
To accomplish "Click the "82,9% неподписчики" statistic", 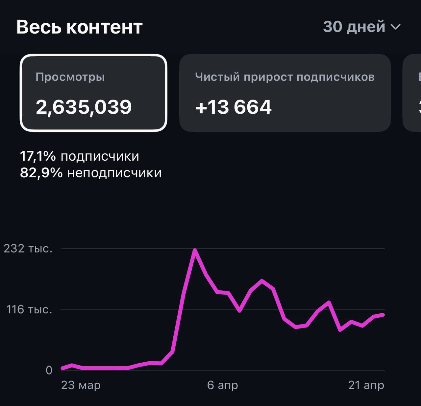I will coord(90,172).
